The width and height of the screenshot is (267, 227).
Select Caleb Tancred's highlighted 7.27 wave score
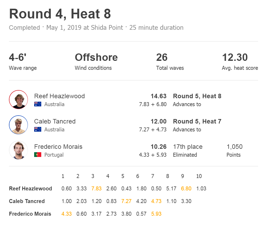tap(126, 201)
